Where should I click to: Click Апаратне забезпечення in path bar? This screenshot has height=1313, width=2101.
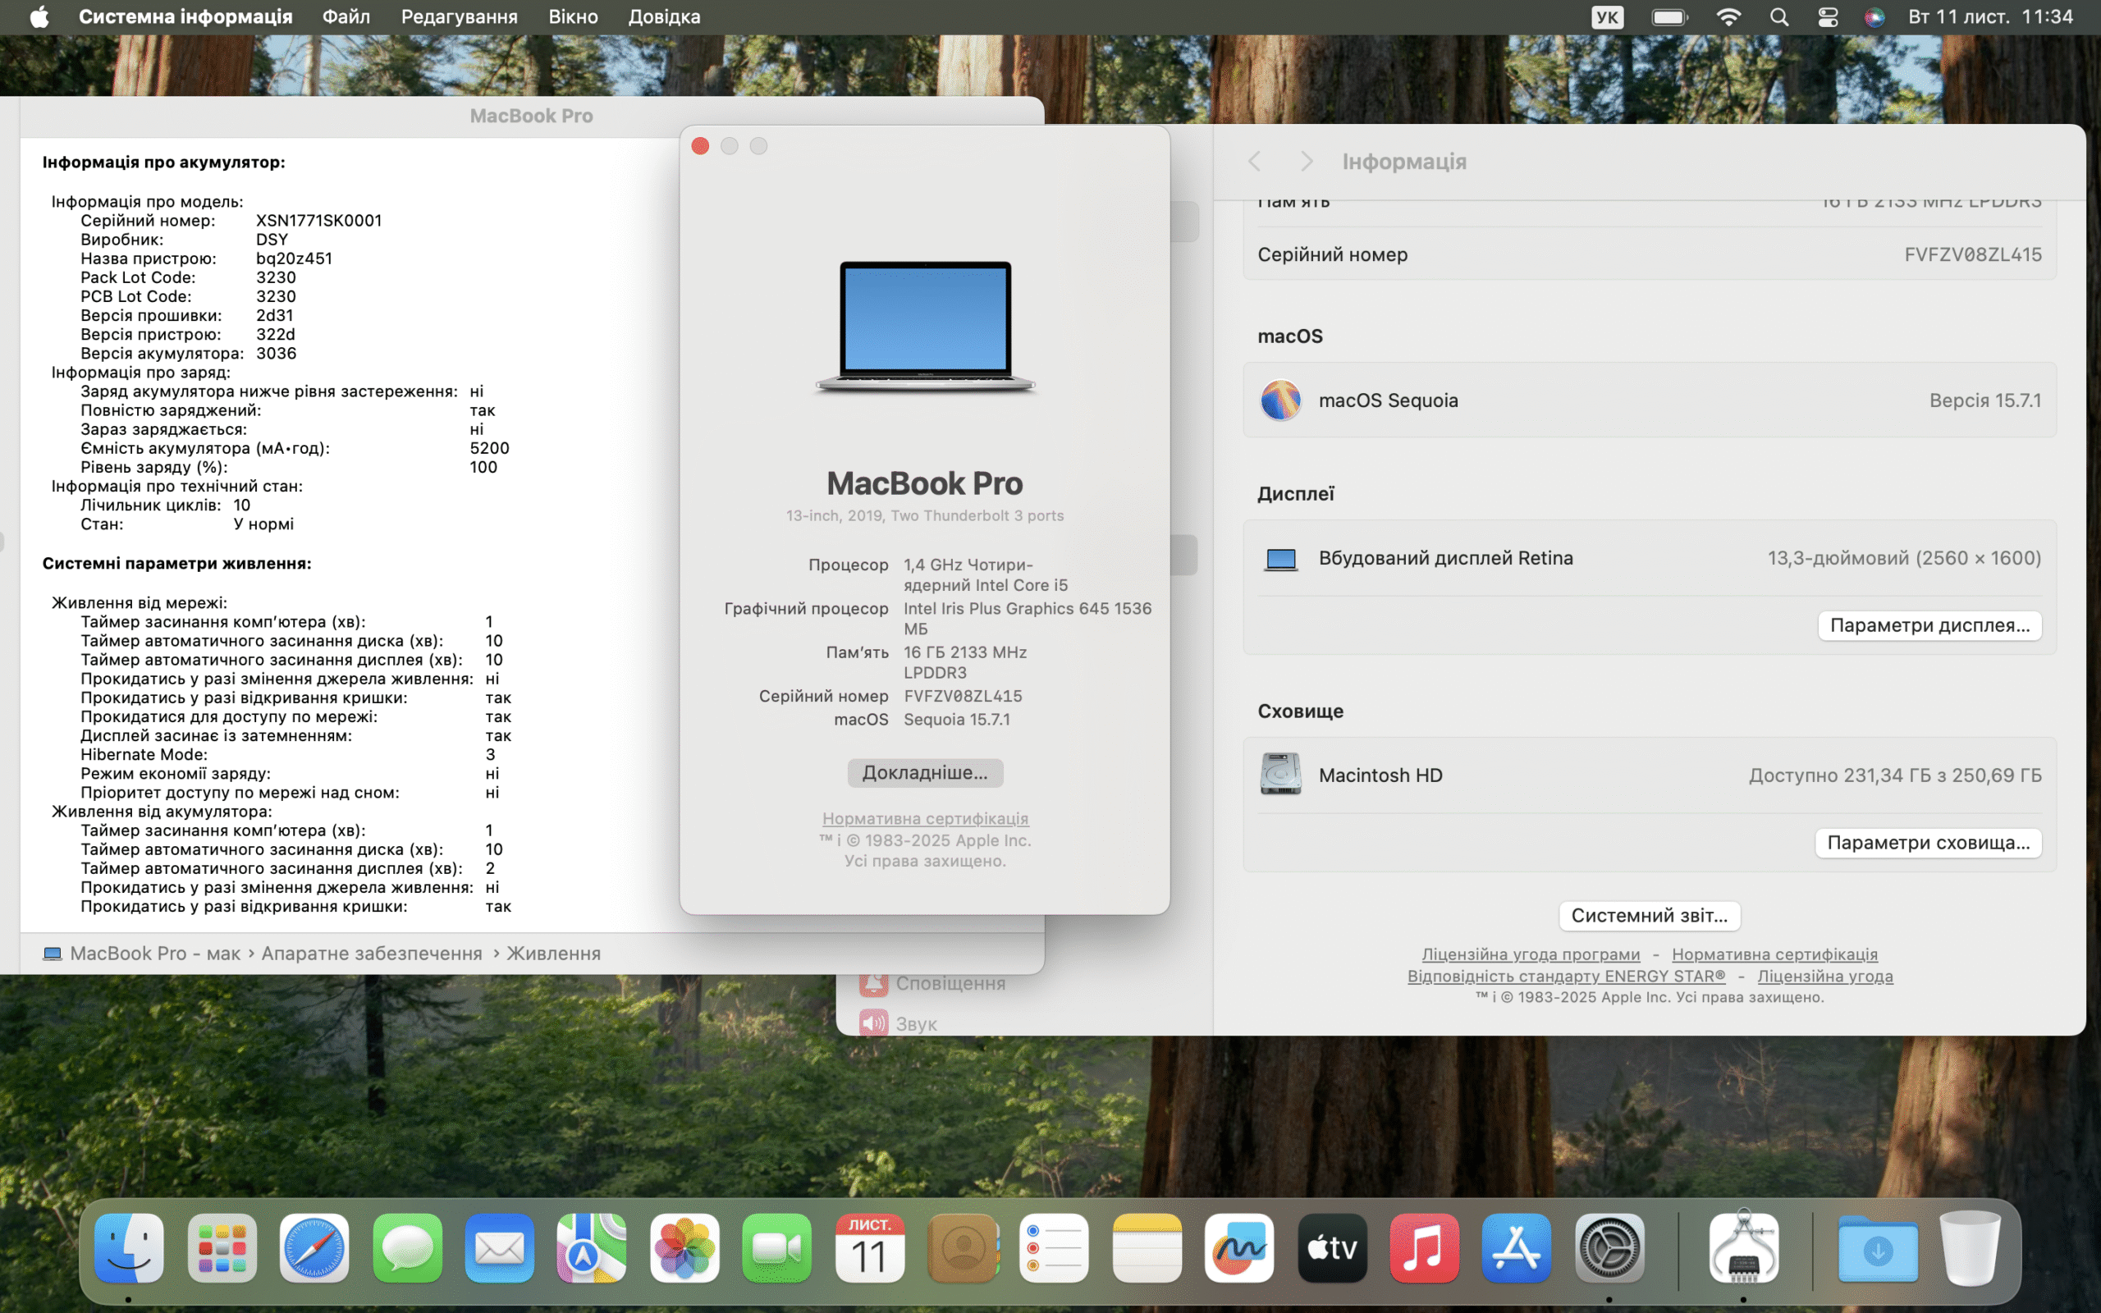(x=372, y=954)
